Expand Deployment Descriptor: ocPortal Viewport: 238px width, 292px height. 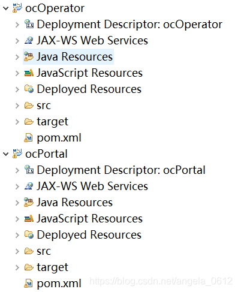pos(17,170)
